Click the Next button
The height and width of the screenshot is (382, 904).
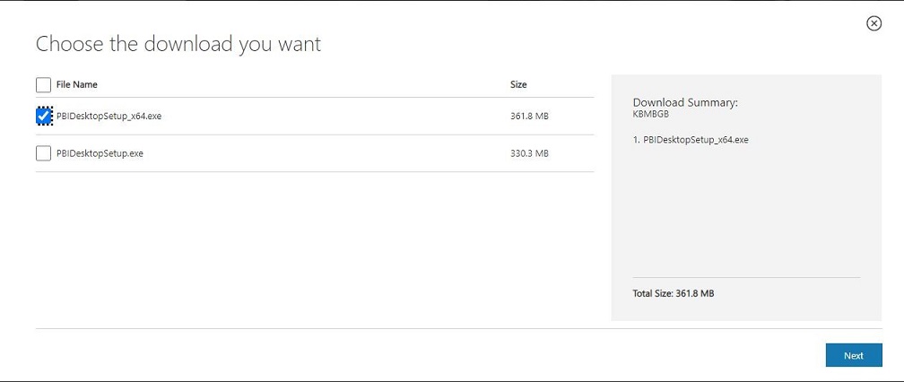tap(854, 355)
